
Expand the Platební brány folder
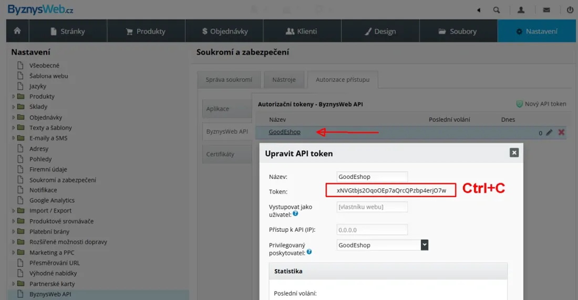13,231
